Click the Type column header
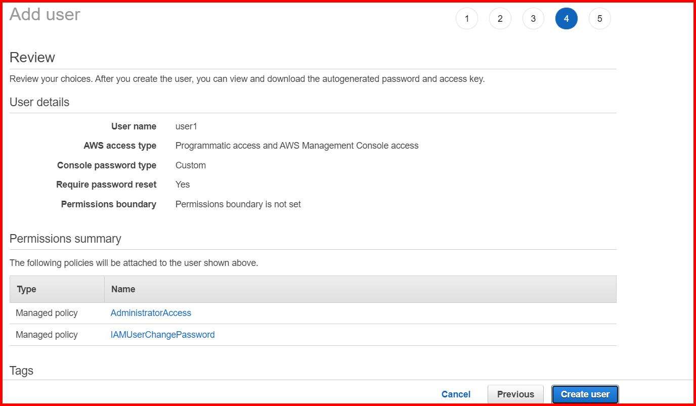Image resolution: width=696 pixels, height=406 pixels. [26, 289]
